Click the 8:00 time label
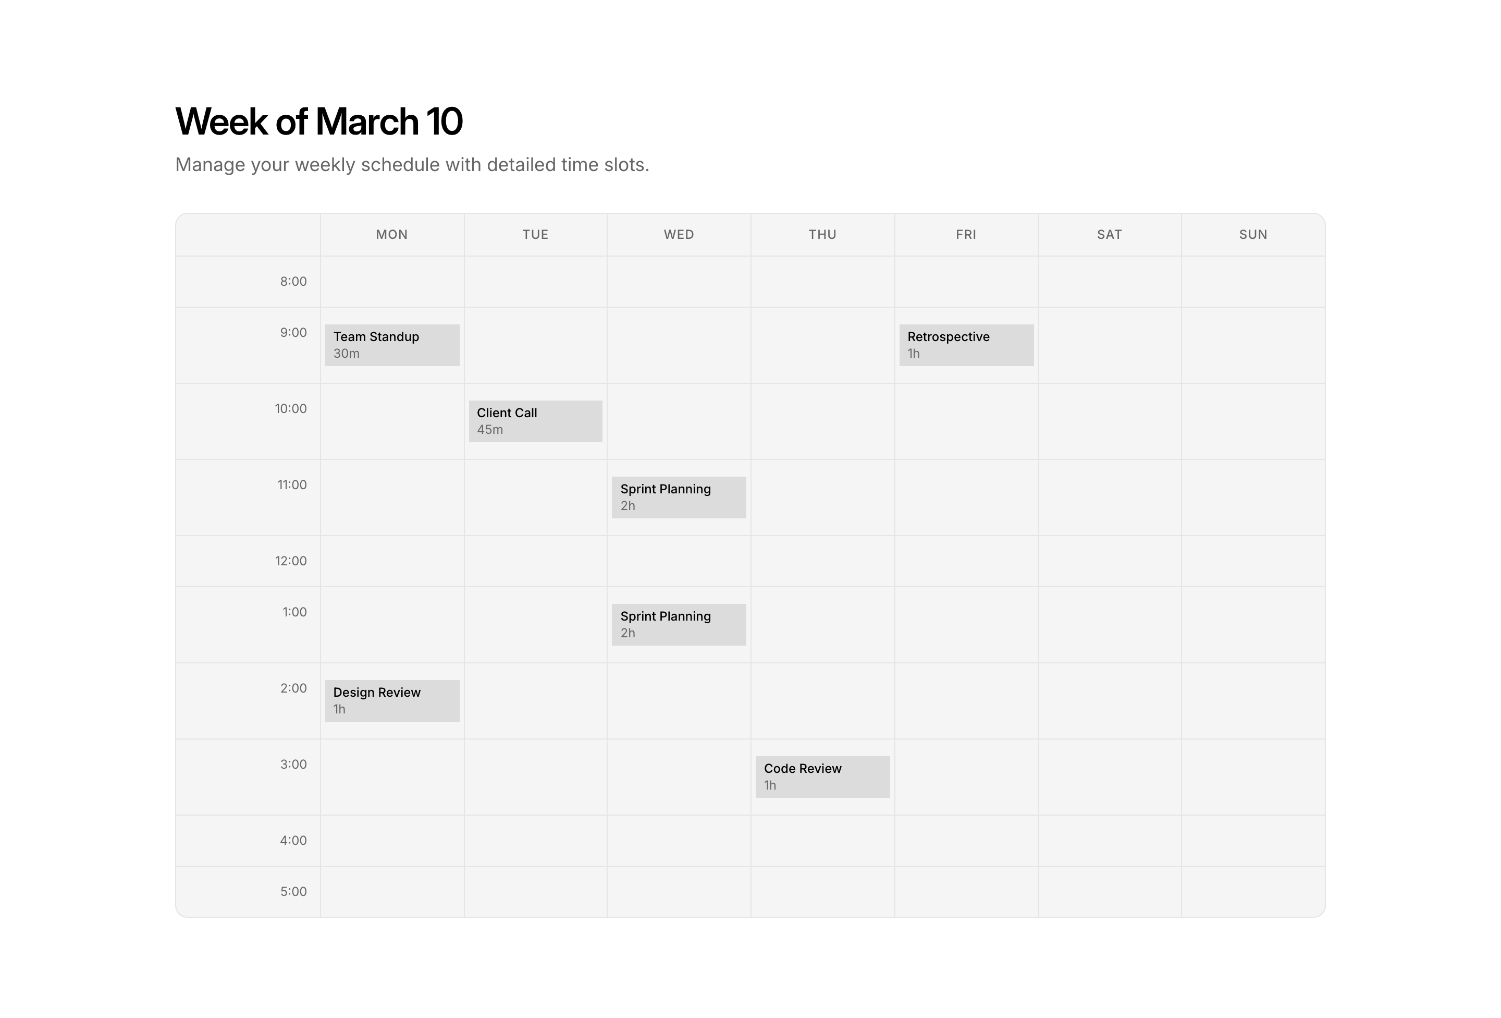This screenshot has width=1501, height=1018. pyautogui.click(x=293, y=282)
